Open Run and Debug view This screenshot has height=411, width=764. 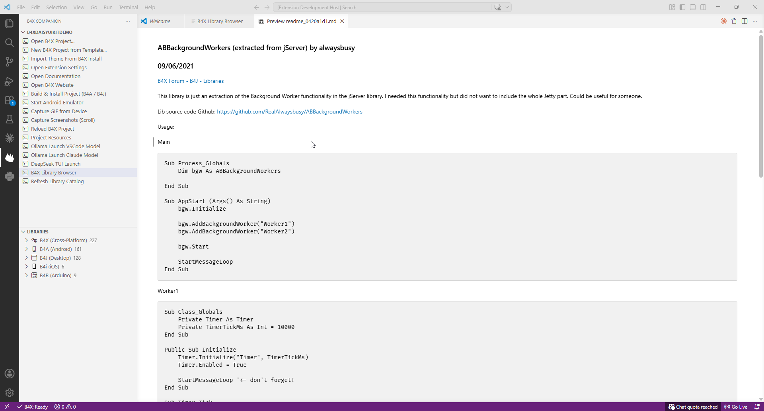pos(10,81)
